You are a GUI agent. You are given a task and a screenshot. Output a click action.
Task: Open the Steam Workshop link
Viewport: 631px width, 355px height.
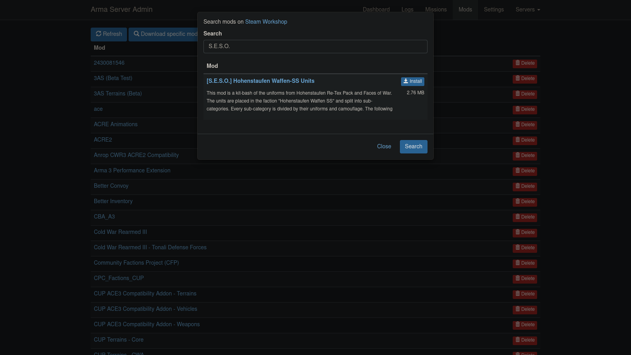266,22
